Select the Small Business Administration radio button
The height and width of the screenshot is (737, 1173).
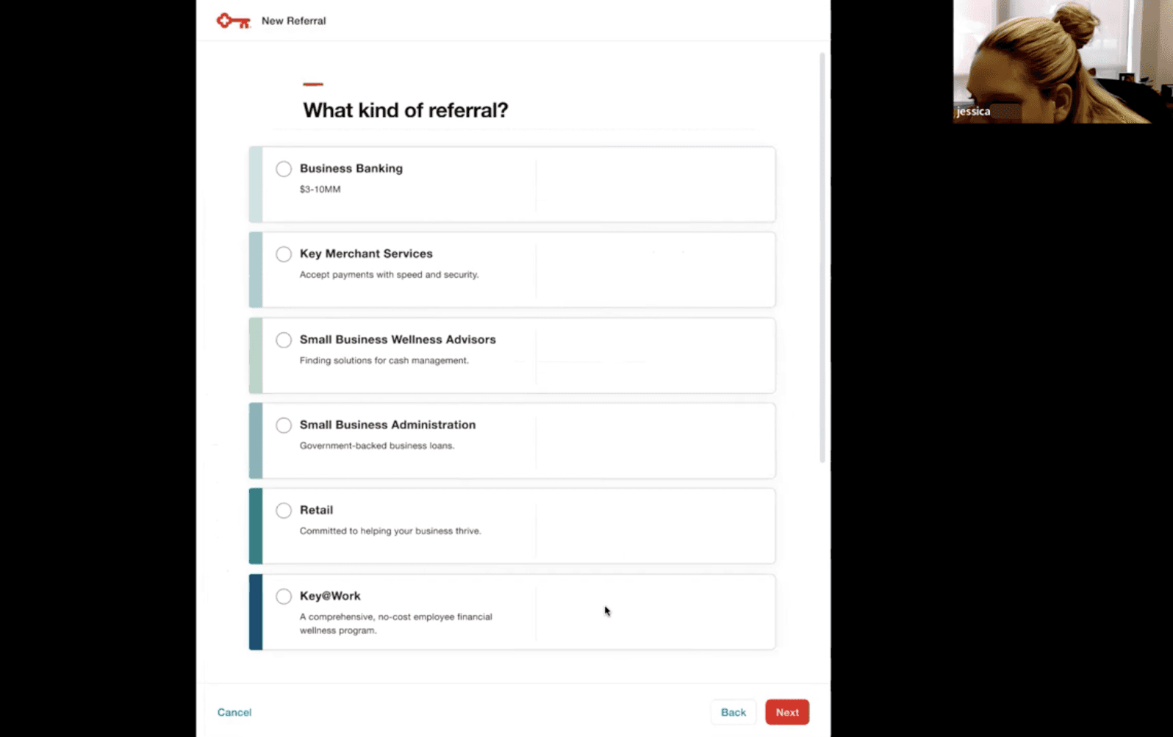pos(284,425)
